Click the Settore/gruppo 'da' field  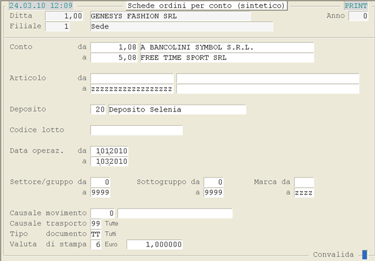tap(101, 183)
